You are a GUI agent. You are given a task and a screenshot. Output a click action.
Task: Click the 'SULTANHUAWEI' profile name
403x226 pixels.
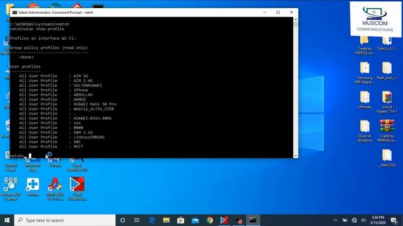[88, 85]
